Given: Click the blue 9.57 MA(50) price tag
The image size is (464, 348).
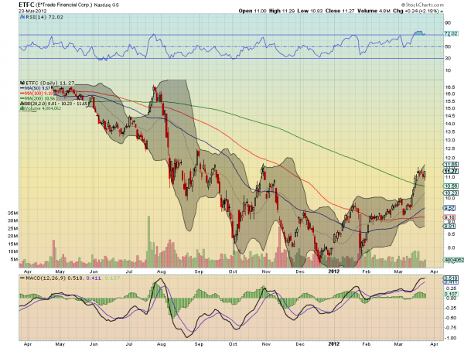Looking at the screenshot, I should (450, 208).
